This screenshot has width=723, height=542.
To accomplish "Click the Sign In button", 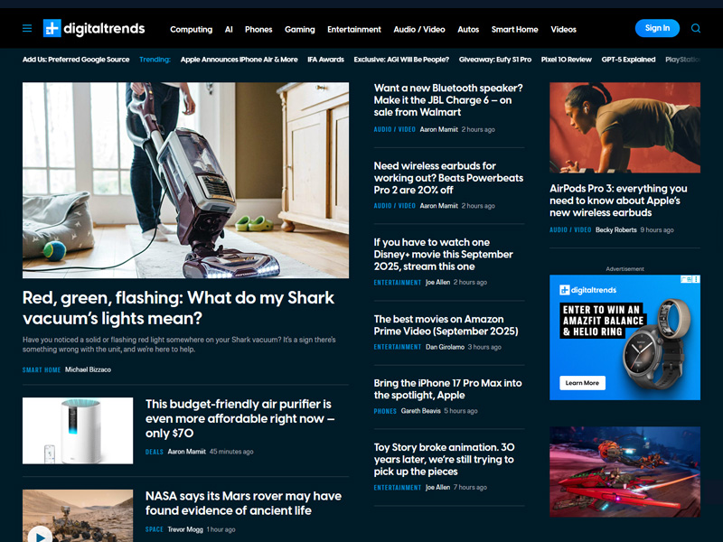I will click(657, 28).
